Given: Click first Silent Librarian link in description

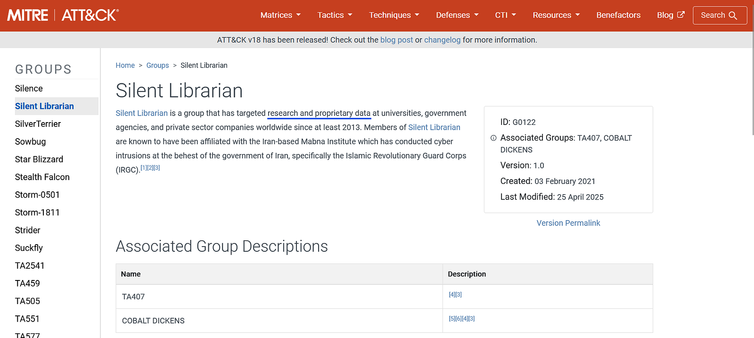Looking at the screenshot, I should click(x=142, y=113).
